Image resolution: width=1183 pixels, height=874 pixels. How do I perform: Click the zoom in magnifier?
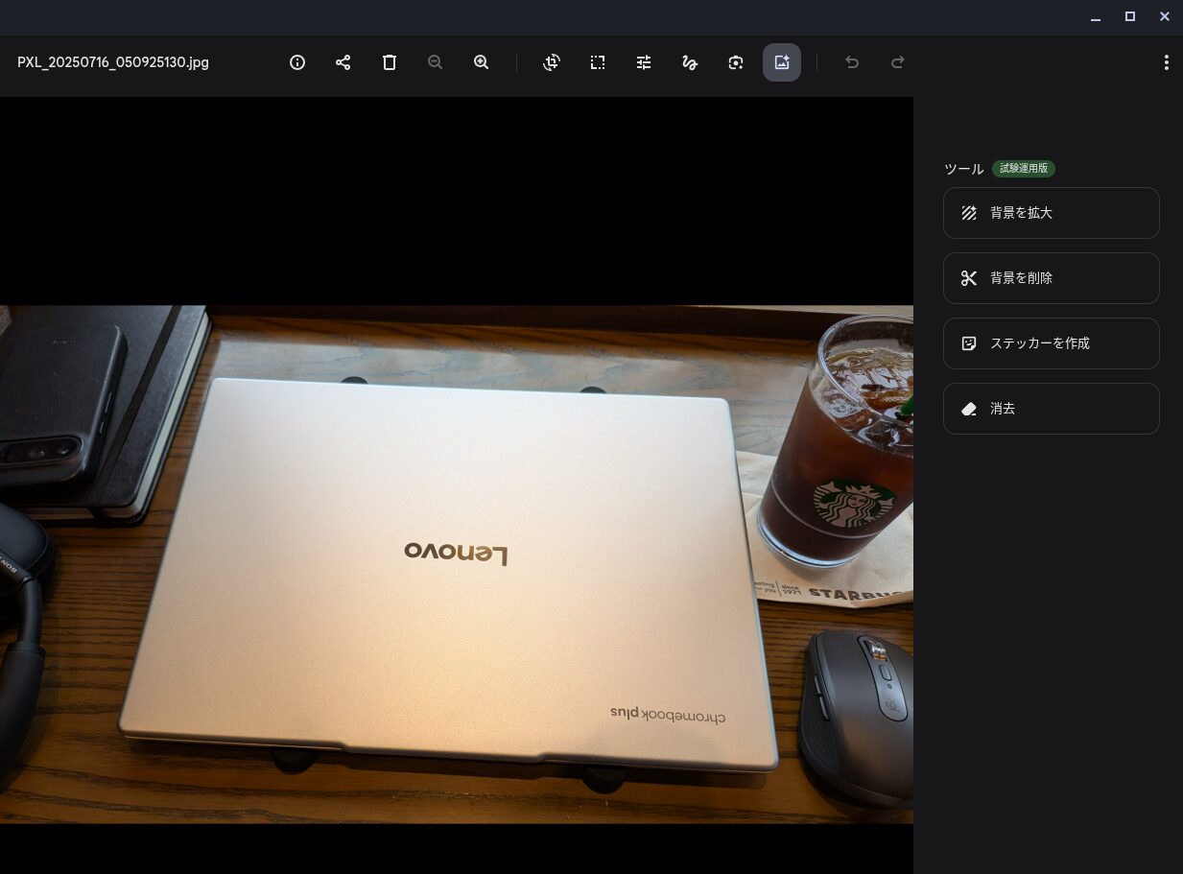pos(482,62)
